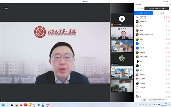Toggle muted microphone for member 012345
This screenshot has width=171, height=107.
coord(167,48)
